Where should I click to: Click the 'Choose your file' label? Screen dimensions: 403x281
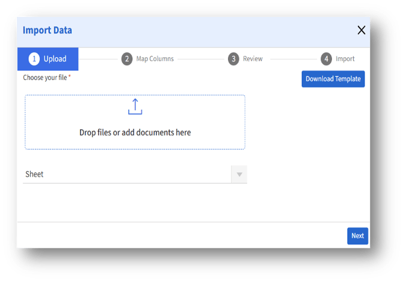[x=45, y=78]
